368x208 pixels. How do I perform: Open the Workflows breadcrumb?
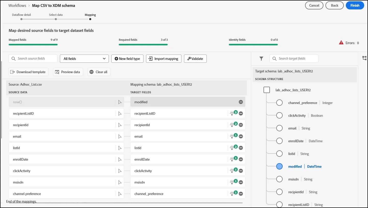coord(17,5)
